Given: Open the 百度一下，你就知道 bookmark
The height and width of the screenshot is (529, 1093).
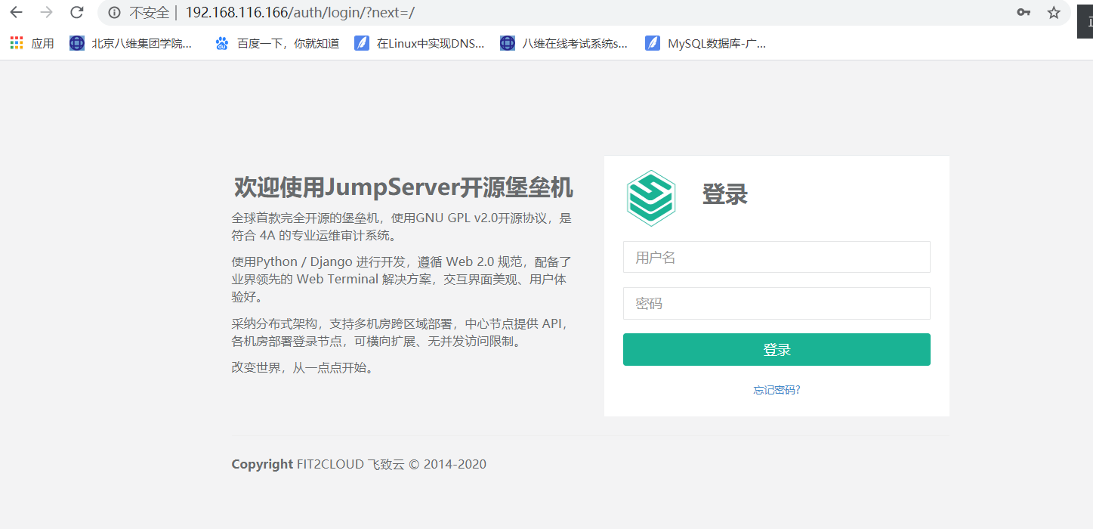Looking at the screenshot, I should point(277,43).
